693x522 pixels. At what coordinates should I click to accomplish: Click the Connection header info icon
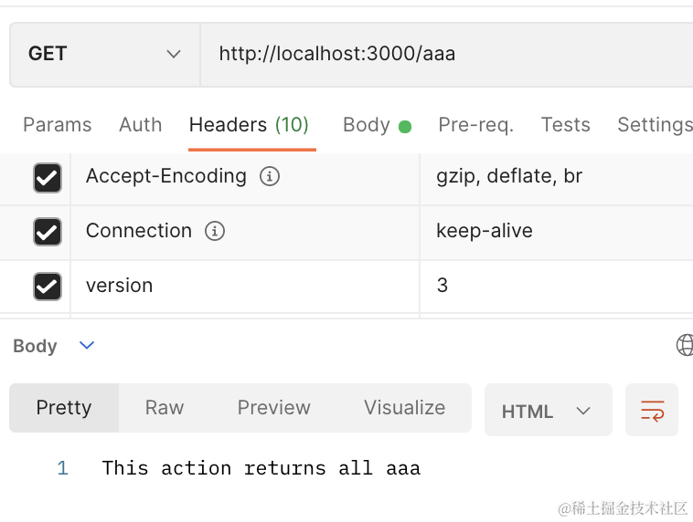215,231
